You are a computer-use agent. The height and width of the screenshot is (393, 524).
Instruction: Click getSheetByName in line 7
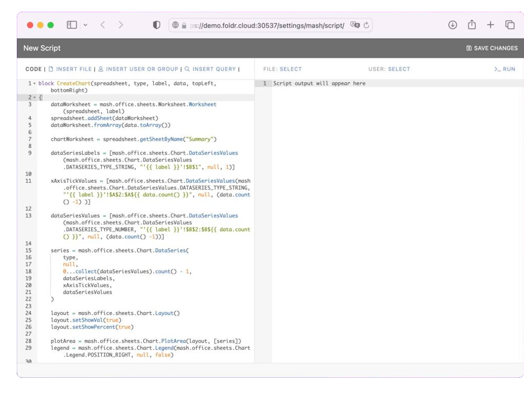coord(161,139)
